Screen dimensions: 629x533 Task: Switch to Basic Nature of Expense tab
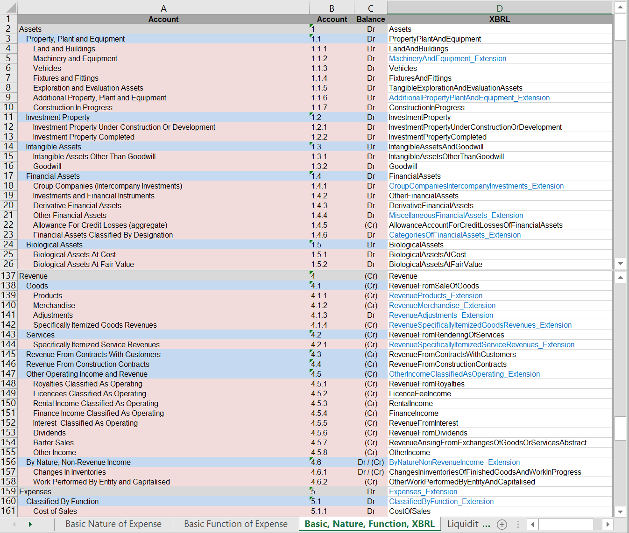point(113,524)
